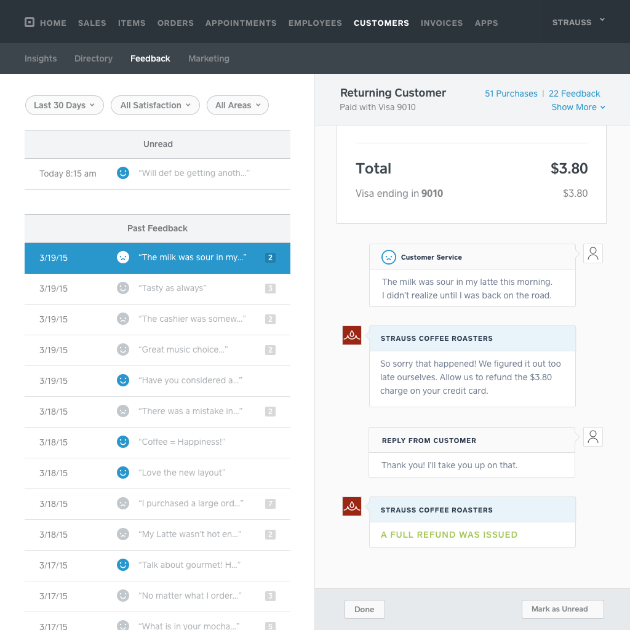Open feedback 'Have you considered a…'
This screenshot has width=630, height=630.
click(x=157, y=381)
